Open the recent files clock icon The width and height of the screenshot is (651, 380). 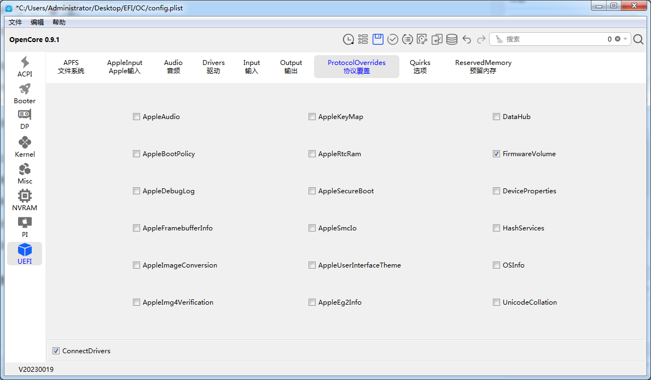pos(348,39)
